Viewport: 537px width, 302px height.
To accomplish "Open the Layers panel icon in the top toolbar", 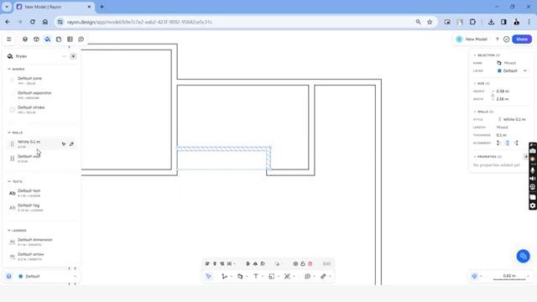I will click(25, 39).
